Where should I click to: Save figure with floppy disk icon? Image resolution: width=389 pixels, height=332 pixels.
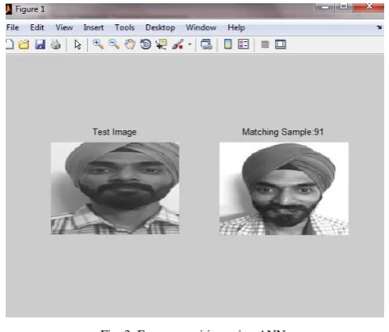point(40,45)
